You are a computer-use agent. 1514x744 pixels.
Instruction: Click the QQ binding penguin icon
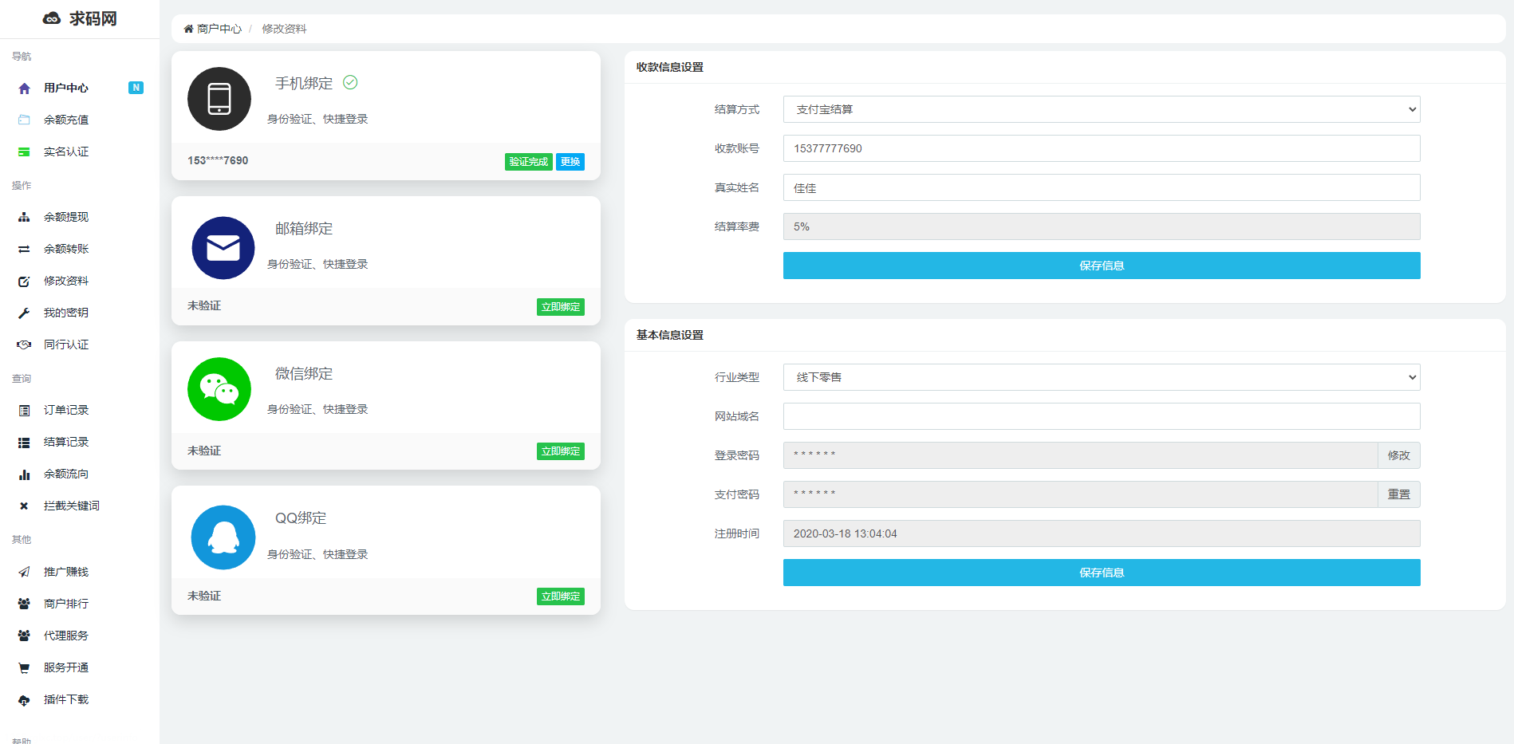coord(223,537)
